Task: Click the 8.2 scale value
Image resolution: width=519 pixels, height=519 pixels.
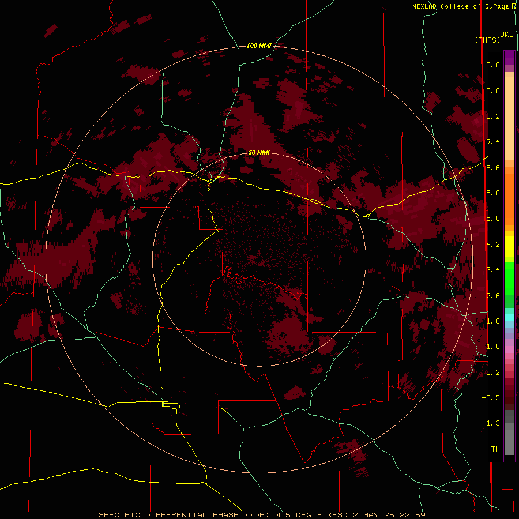Action: click(x=493, y=116)
